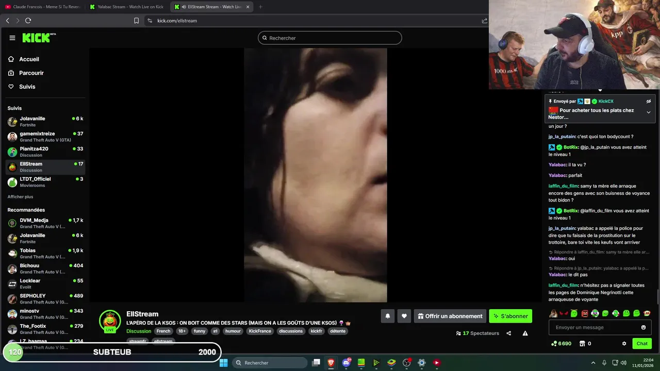Open Brave browser in taskbar
660x371 pixels.
coord(331,363)
